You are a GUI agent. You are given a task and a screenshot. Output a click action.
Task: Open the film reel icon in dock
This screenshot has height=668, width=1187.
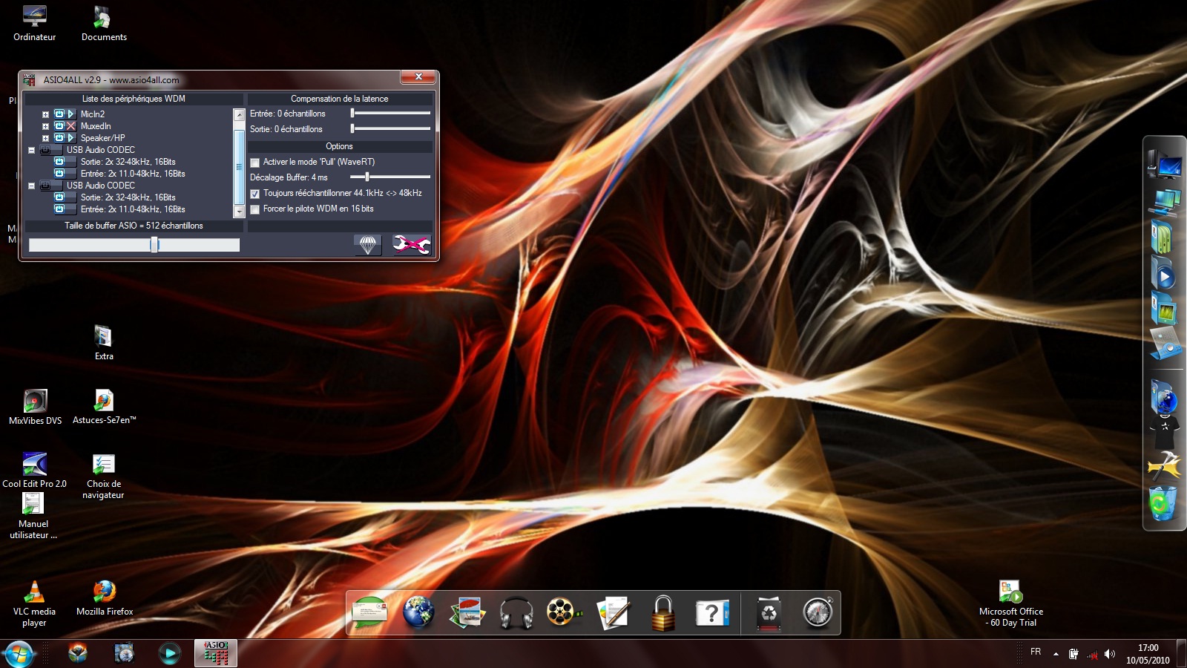[562, 613]
